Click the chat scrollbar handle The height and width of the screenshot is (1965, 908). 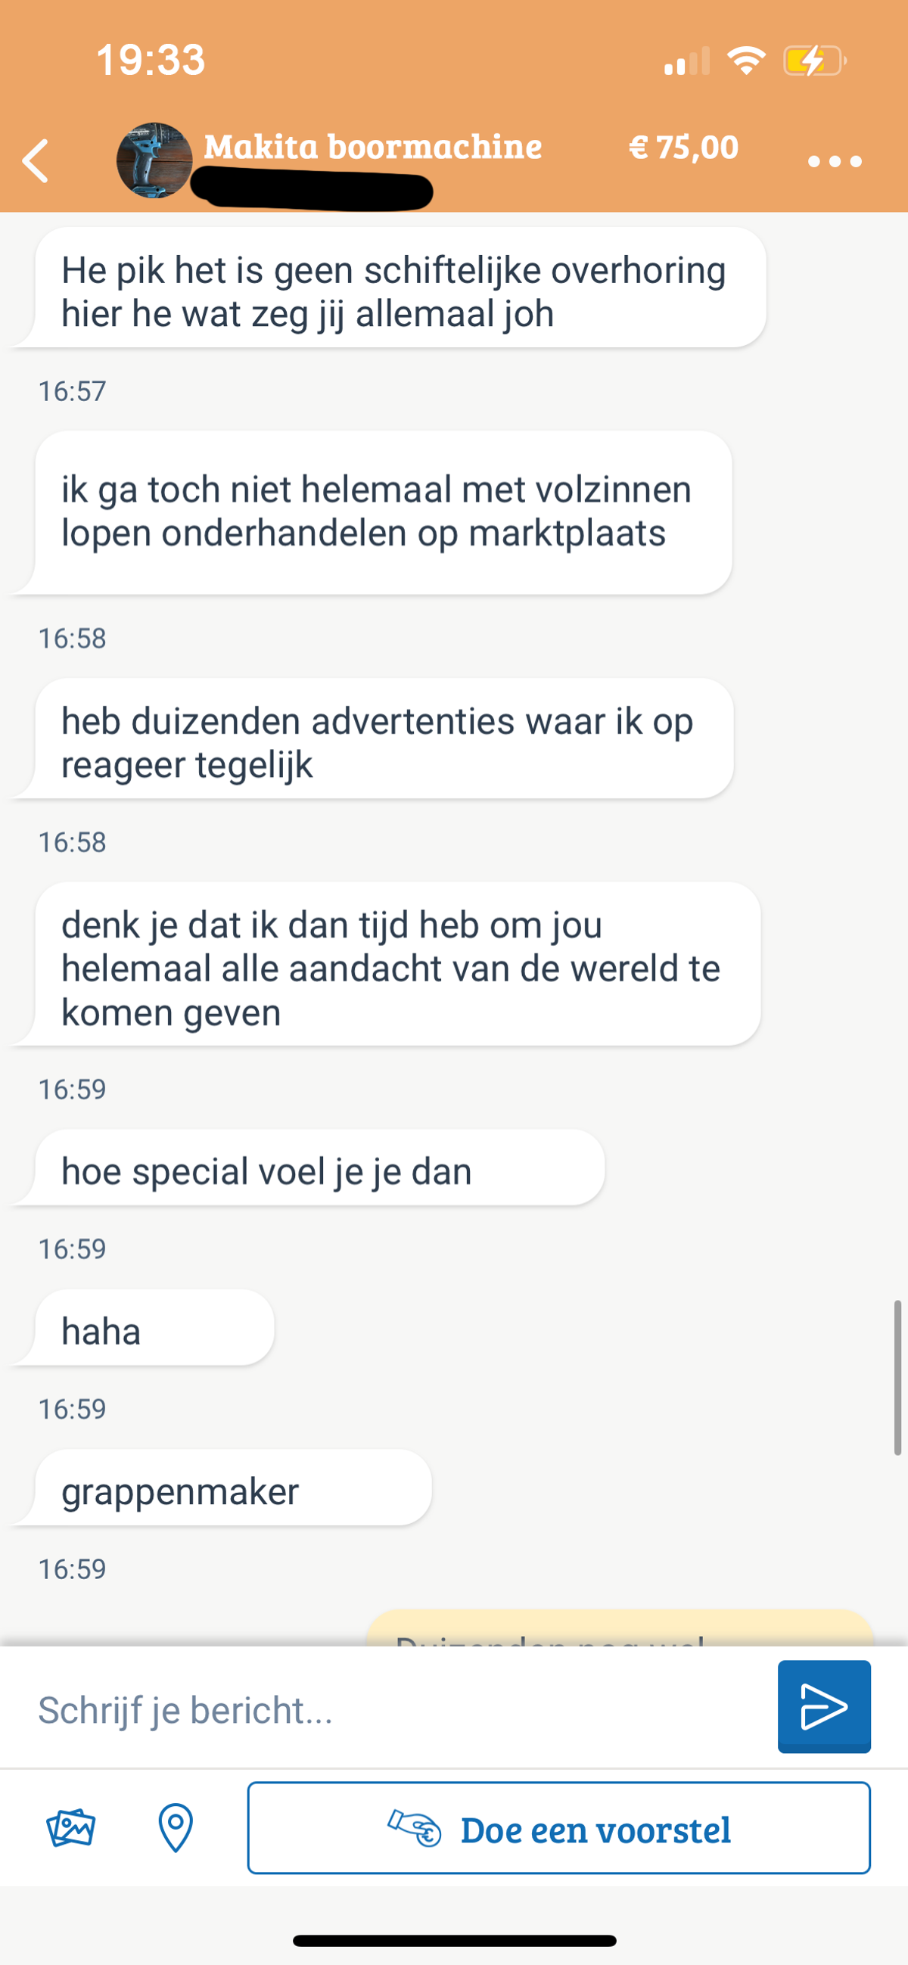tap(898, 1378)
